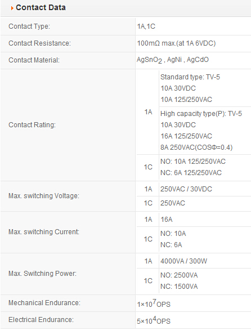Click the High capacity type(P): TV-5 line
251x335 pixels.
tap(201, 113)
